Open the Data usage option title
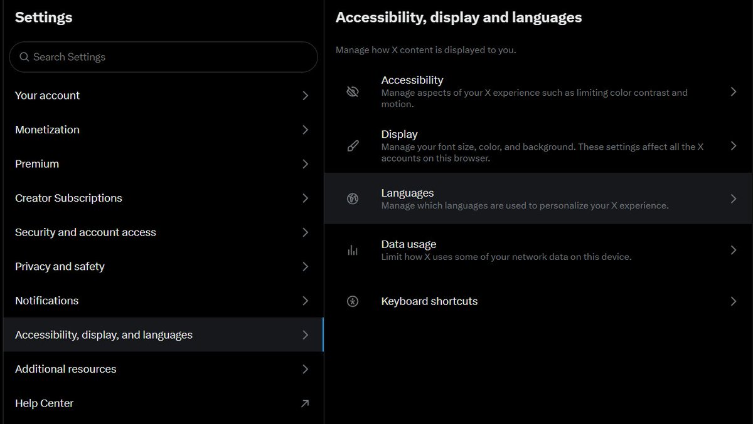Viewport: 753px width, 424px height. pyautogui.click(x=409, y=244)
